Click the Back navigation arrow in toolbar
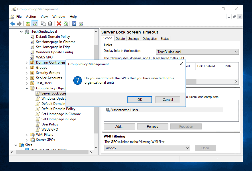This screenshot has height=171, width=252. (13, 23)
